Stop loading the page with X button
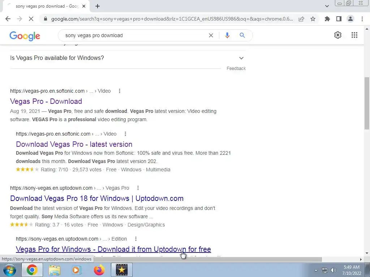This screenshot has width=370, height=277. click(x=31, y=19)
